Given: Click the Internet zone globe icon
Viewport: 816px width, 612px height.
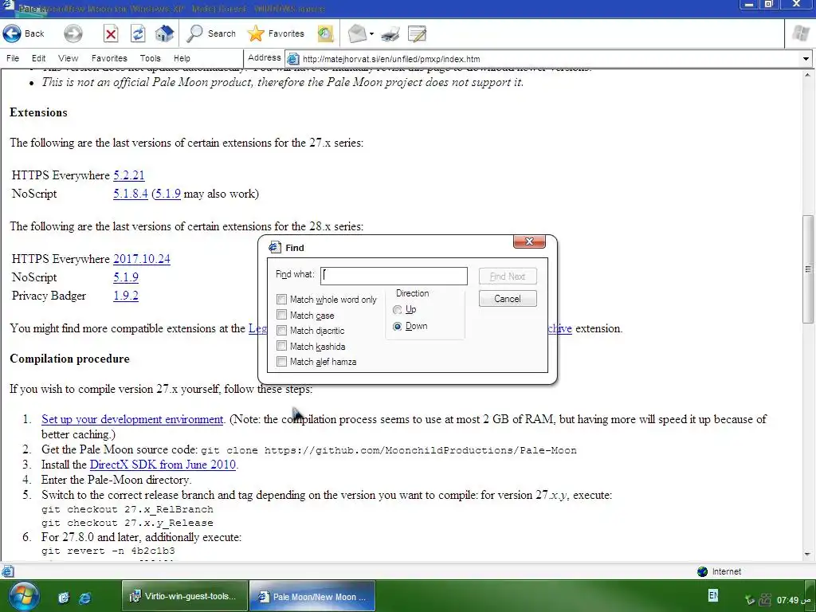Looking at the screenshot, I should point(703,571).
